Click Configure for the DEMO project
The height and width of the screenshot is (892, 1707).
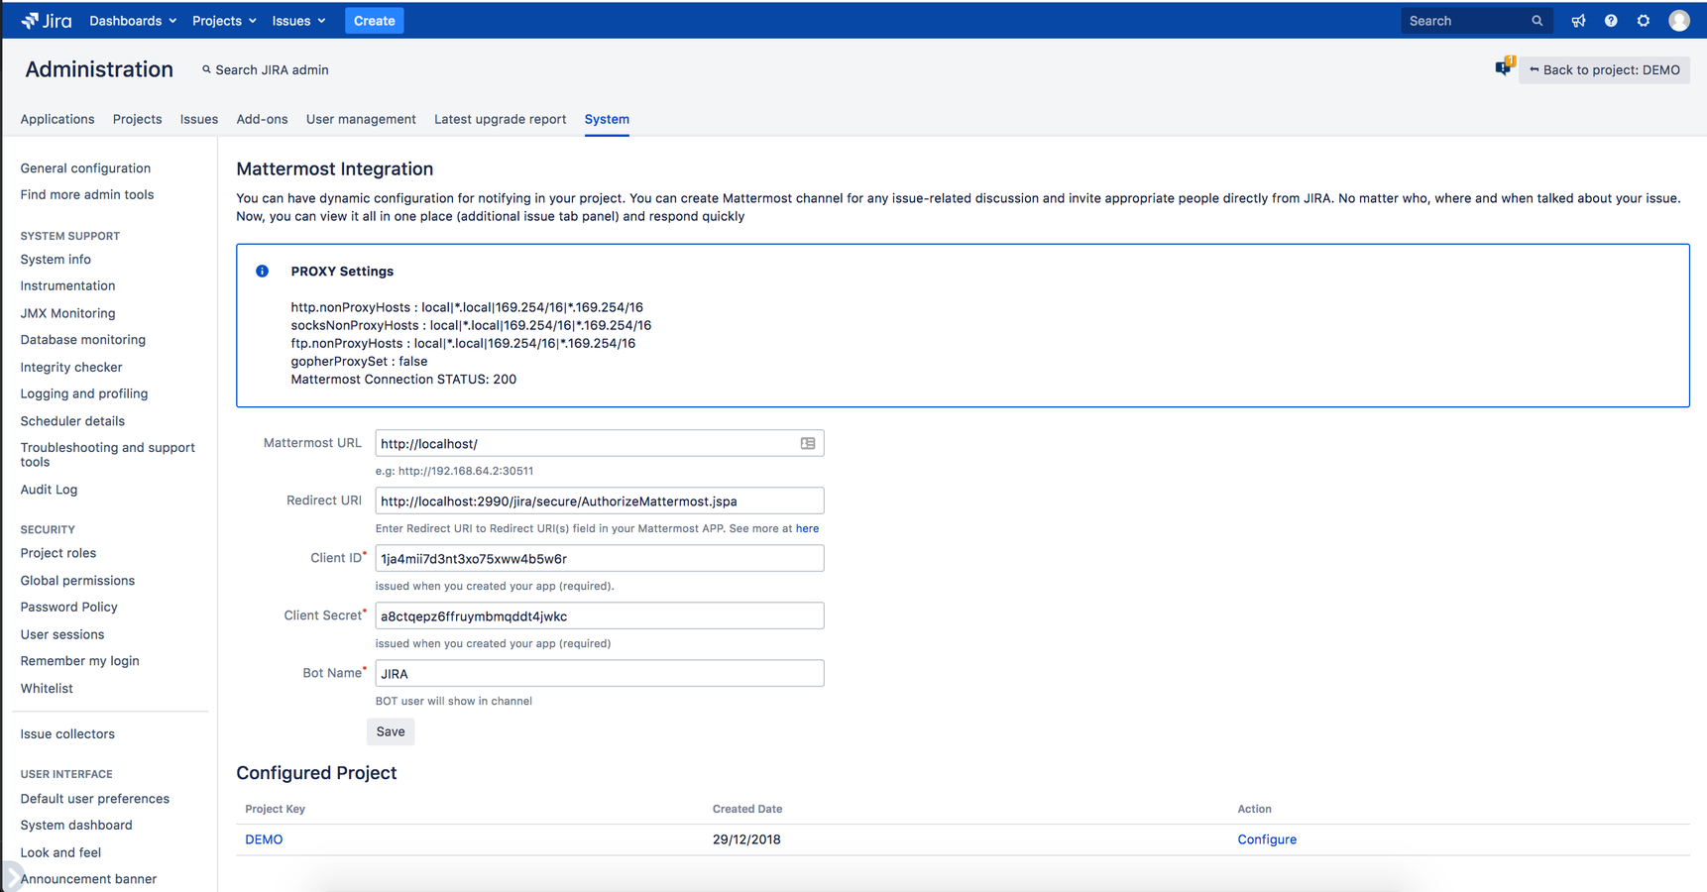(1267, 839)
